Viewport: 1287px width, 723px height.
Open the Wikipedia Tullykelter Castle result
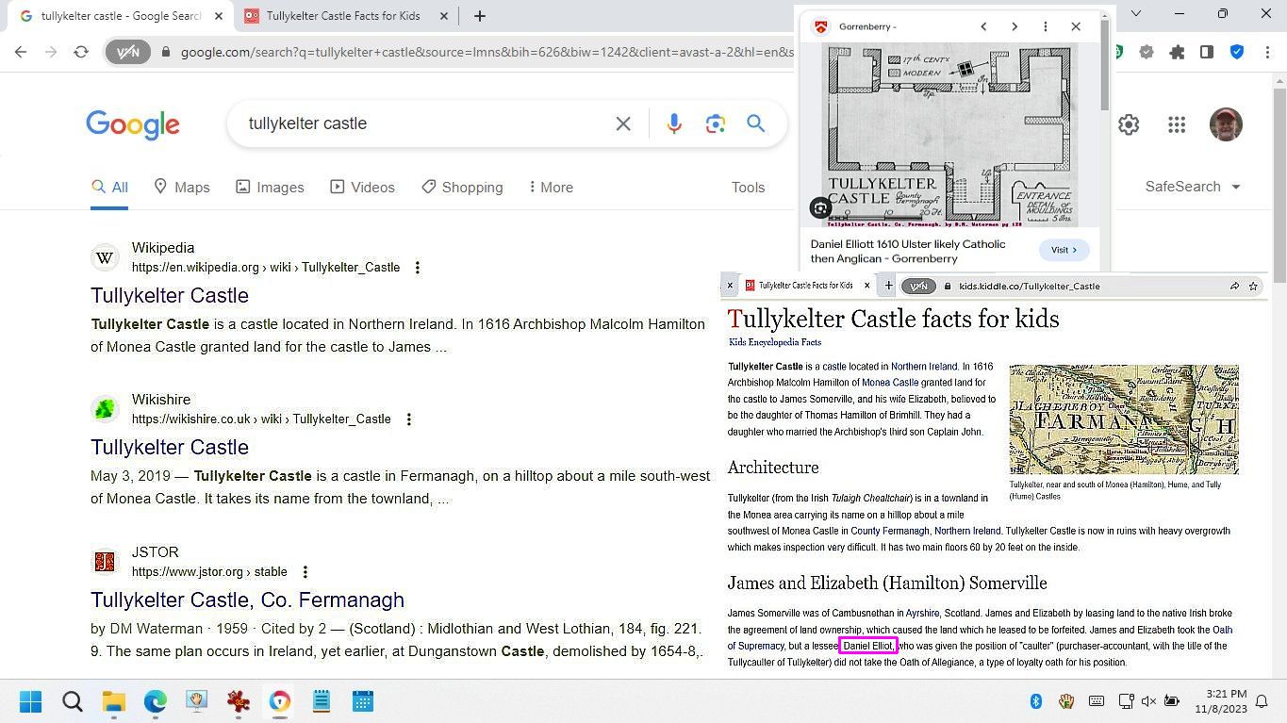click(x=170, y=295)
